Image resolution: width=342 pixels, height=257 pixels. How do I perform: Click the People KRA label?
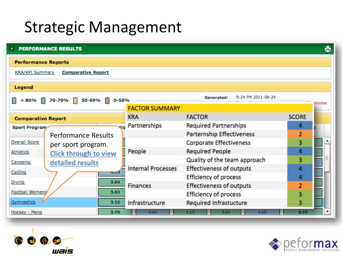(137, 152)
